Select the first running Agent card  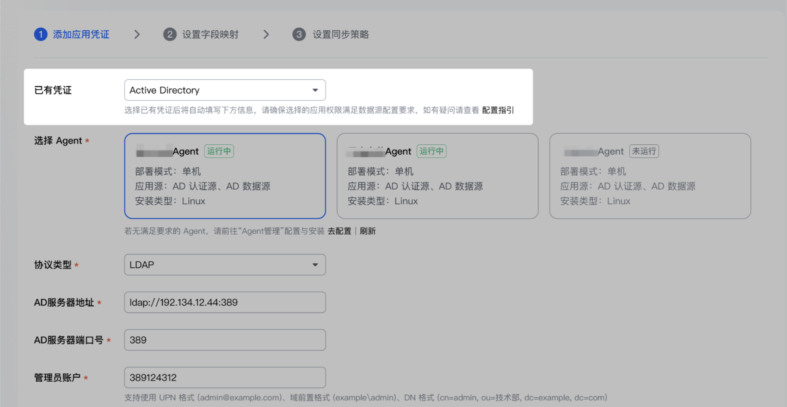225,176
